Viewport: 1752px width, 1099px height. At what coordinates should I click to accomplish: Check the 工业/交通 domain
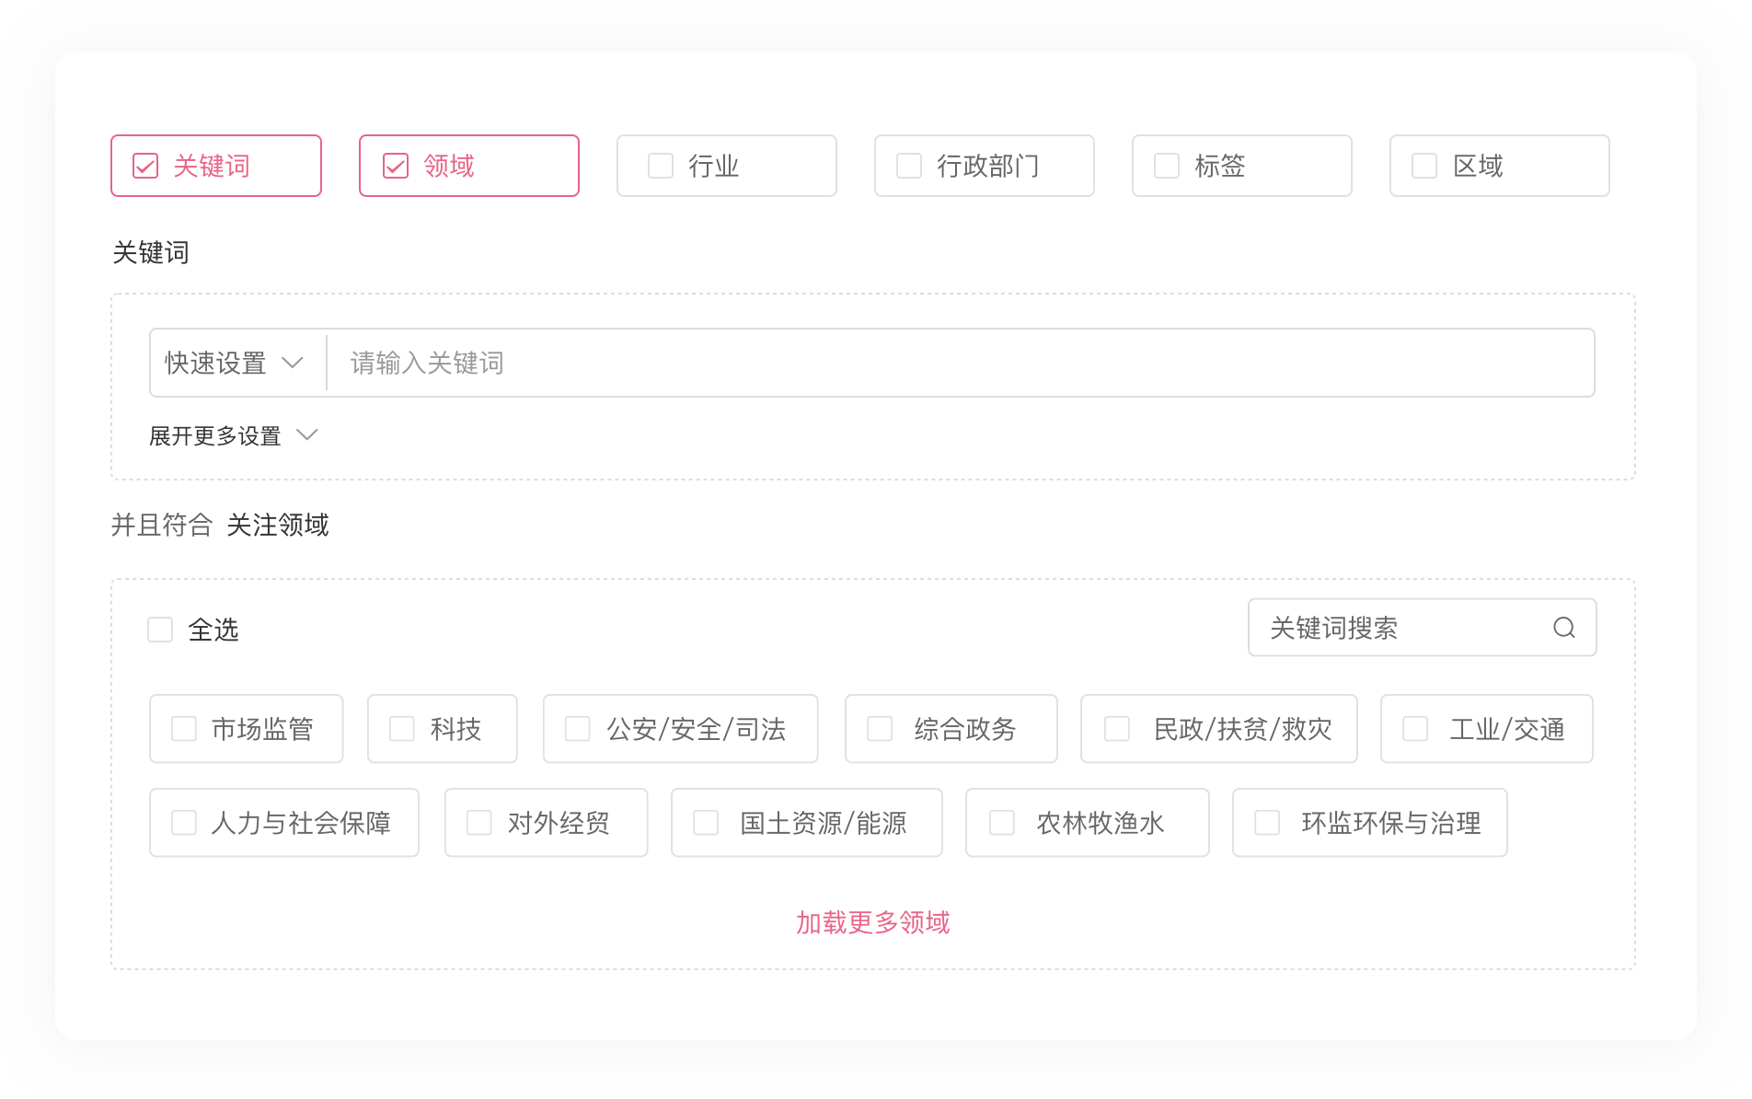click(x=1415, y=729)
